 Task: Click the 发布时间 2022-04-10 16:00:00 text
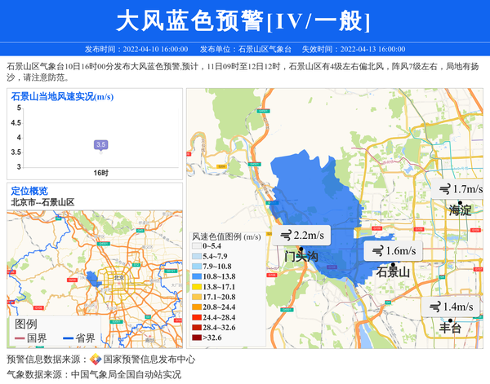point(136,49)
